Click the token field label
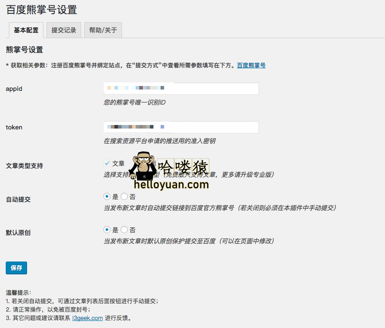Screen dimensions: 385x328 click(14, 127)
